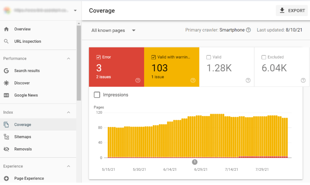This screenshot has height=185, width=310.
Task: Collapse the Index section
Action: pyautogui.click(x=68, y=112)
